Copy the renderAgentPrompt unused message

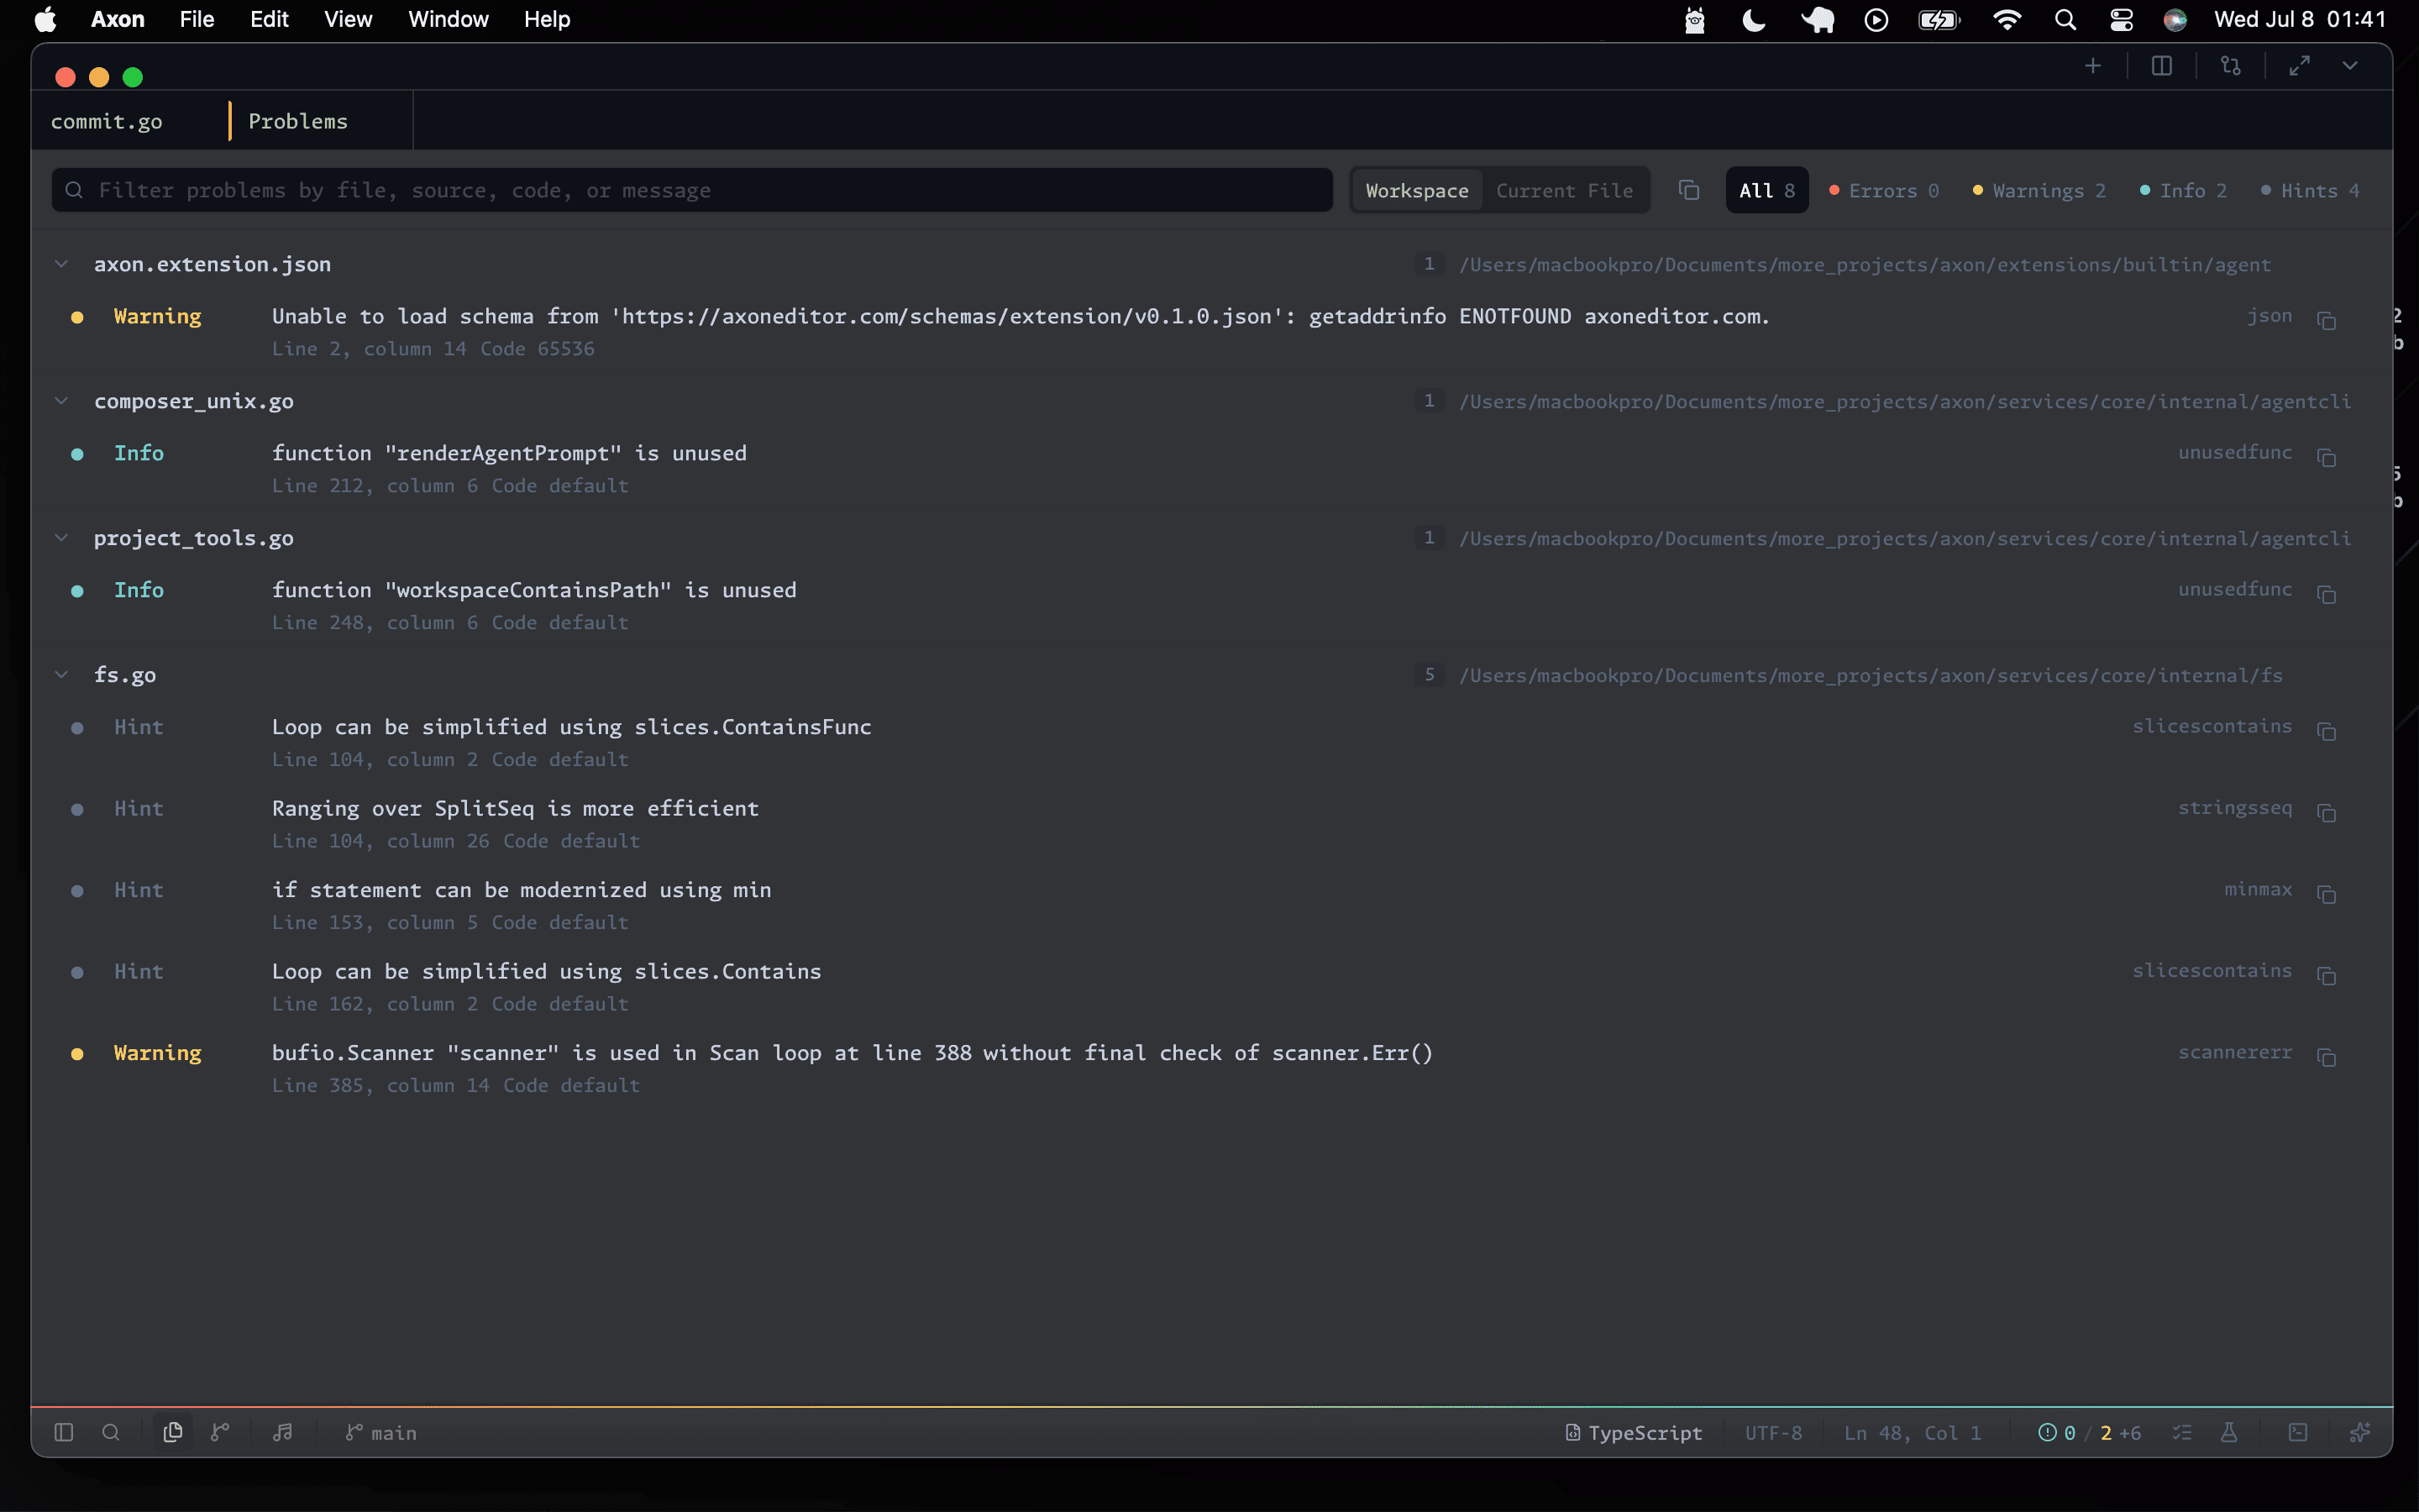pos(2326,457)
